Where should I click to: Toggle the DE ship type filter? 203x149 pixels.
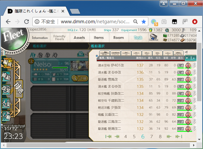157,53
